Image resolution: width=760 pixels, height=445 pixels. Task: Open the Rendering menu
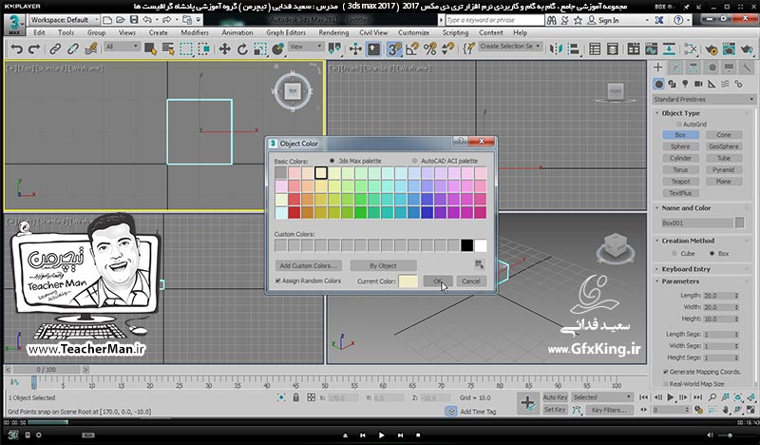333,32
